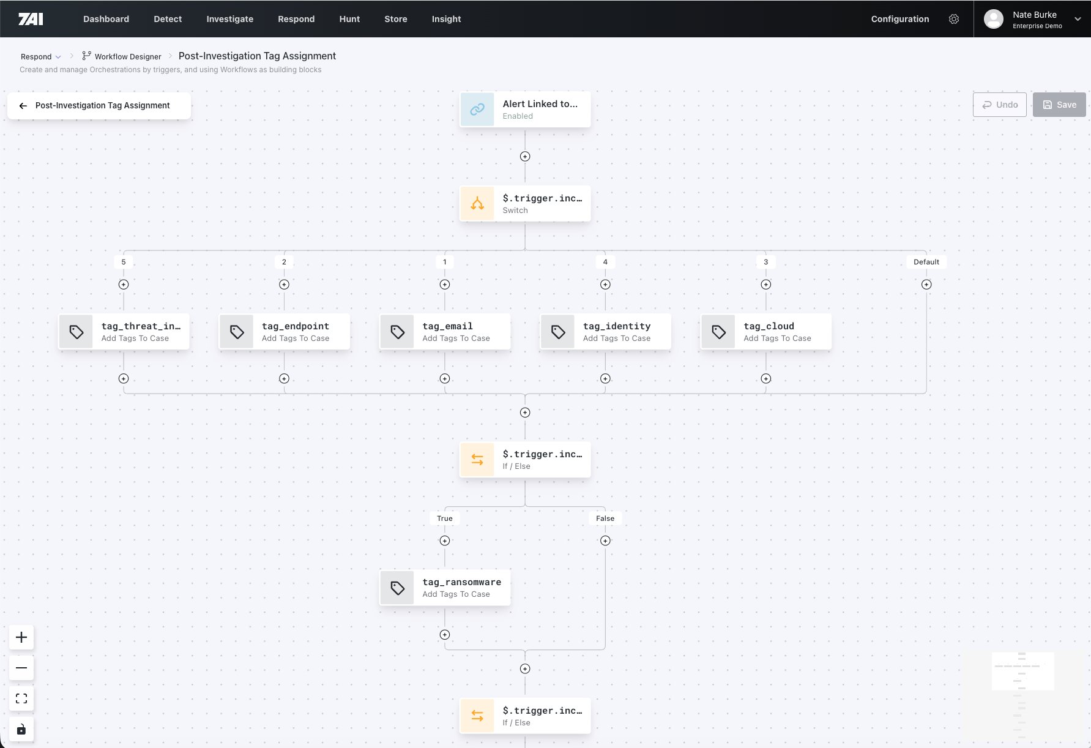Open the Investigate menu
The image size is (1091, 748).
pos(229,19)
